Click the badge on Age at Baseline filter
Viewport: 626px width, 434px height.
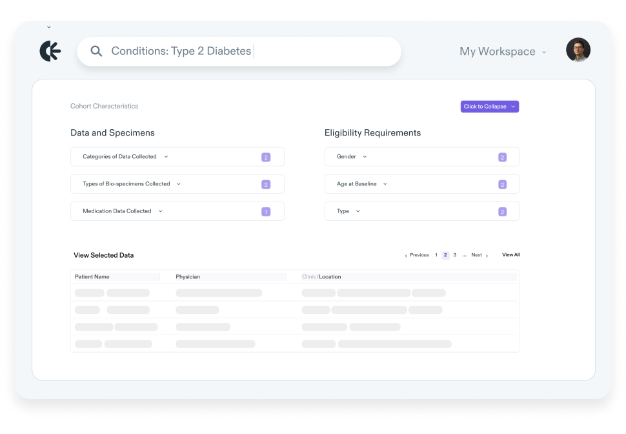[x=501, y=183]
